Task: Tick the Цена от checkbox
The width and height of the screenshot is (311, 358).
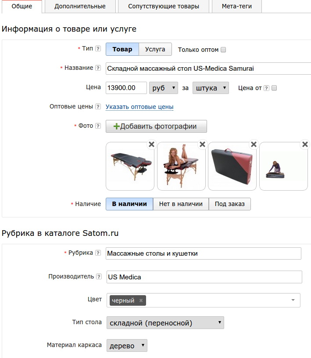Action: [x=274, y=88]
